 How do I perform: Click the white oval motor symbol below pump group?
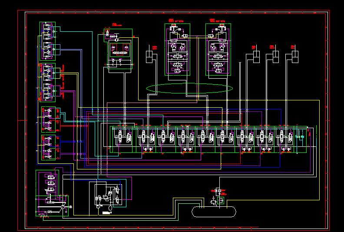click(110, 208)
